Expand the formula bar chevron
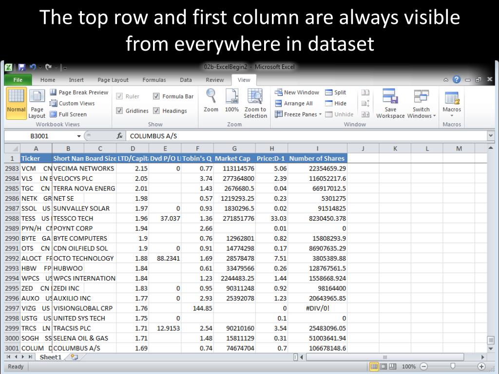This screenshot has width=499, height=374. click(x=490, y=136)
